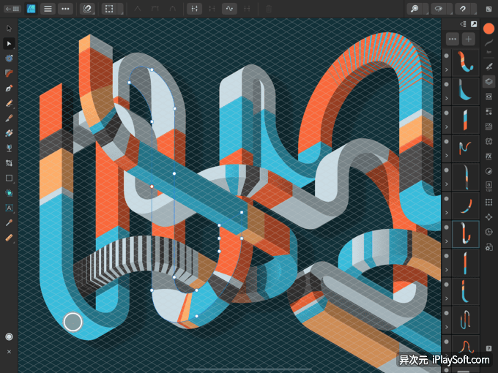Convert node to smart
The width and height of the screenshot is (498, 373).
172,9
